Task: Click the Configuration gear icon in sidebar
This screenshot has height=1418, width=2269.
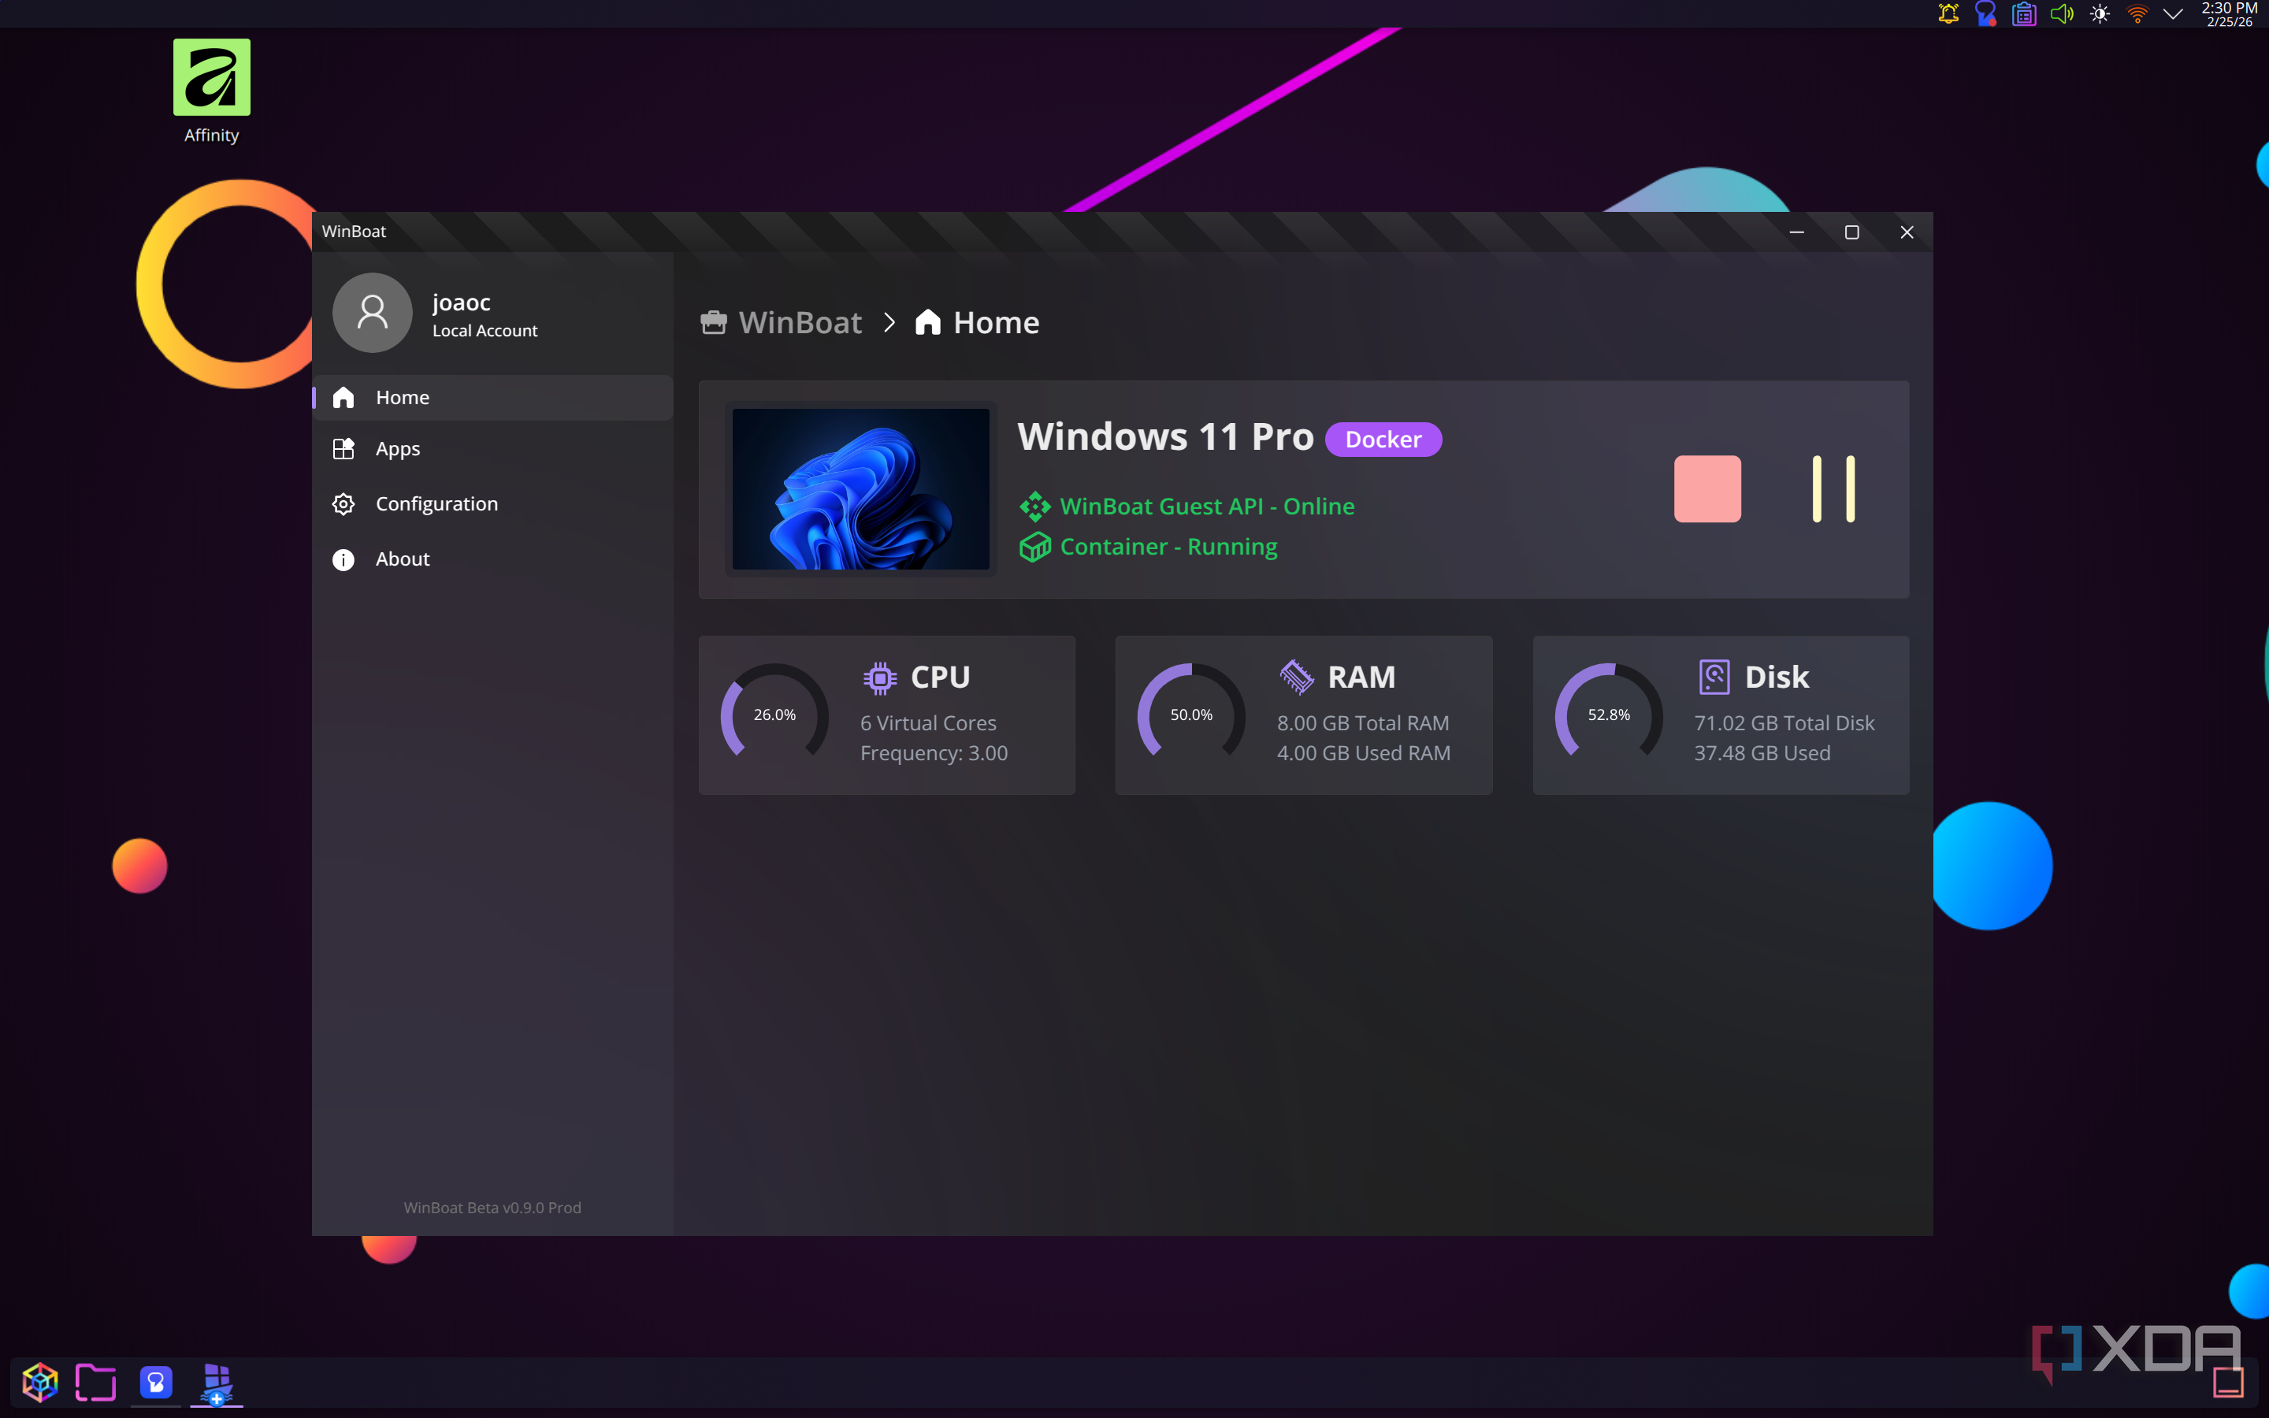Action: coord(344,503)
